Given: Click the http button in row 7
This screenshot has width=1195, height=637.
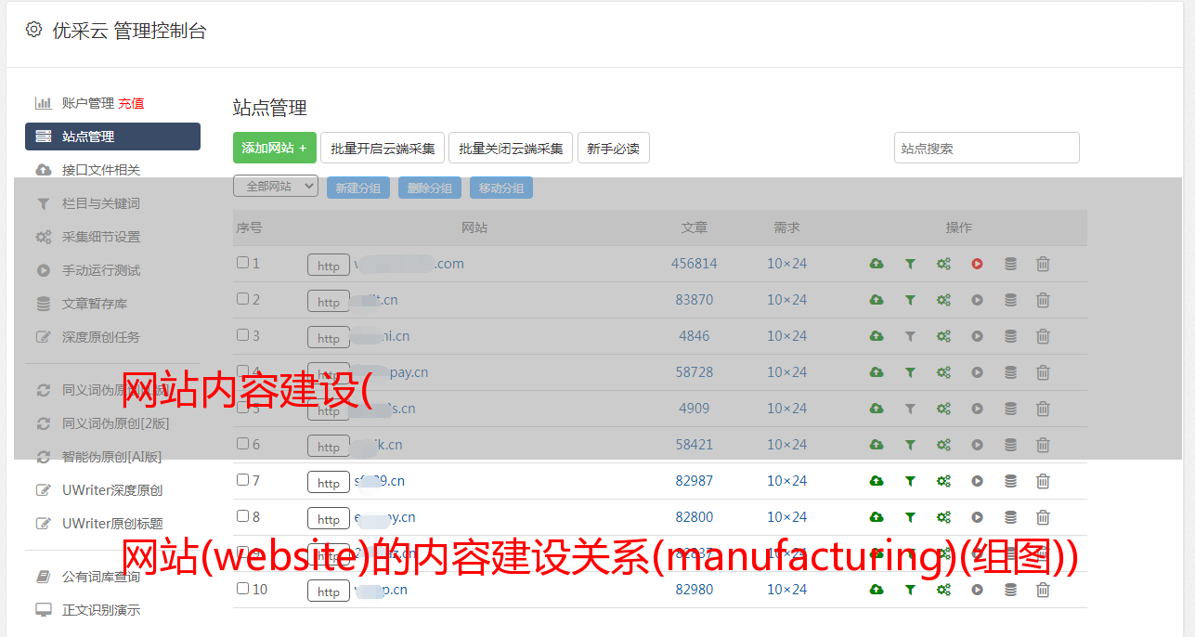Looking at the screenshot, I should (329, 483).
